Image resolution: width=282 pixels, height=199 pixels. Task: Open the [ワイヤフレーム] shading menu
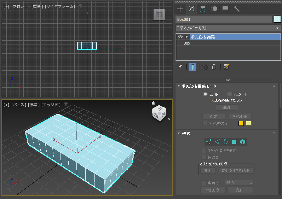pos(60,6)
